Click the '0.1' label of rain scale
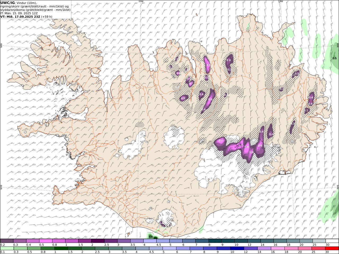339x254 pixels. (x=2, y=252)
